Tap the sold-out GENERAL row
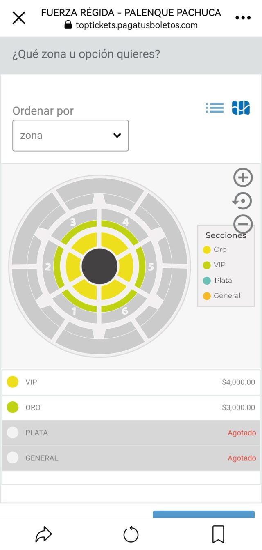This screenshot has height=550, width=262. pyautogui.click(x=131, y=458)
